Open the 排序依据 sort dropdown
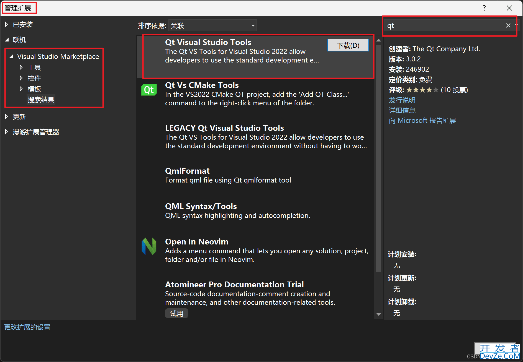Viewport: 523px width, 362px height. pos(213,25)
